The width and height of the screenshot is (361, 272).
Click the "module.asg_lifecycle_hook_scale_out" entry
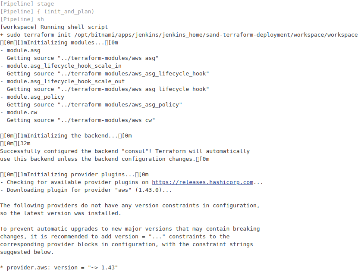(x=66, y=81)
